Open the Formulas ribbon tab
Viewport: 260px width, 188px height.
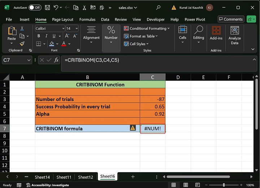87,19
